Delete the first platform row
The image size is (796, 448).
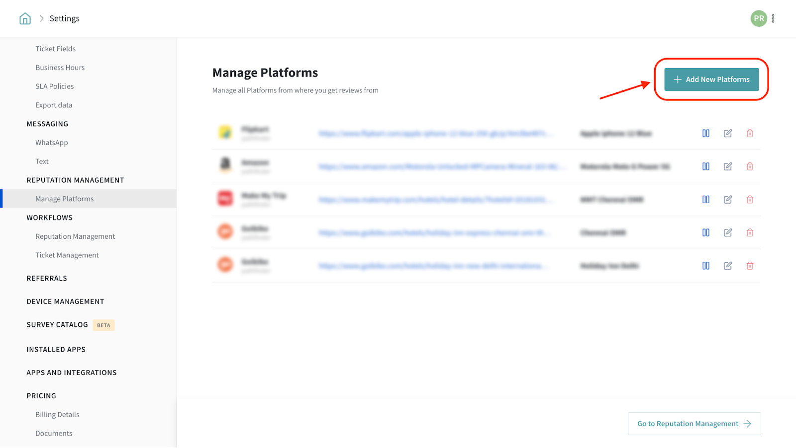tap(750, 133)
